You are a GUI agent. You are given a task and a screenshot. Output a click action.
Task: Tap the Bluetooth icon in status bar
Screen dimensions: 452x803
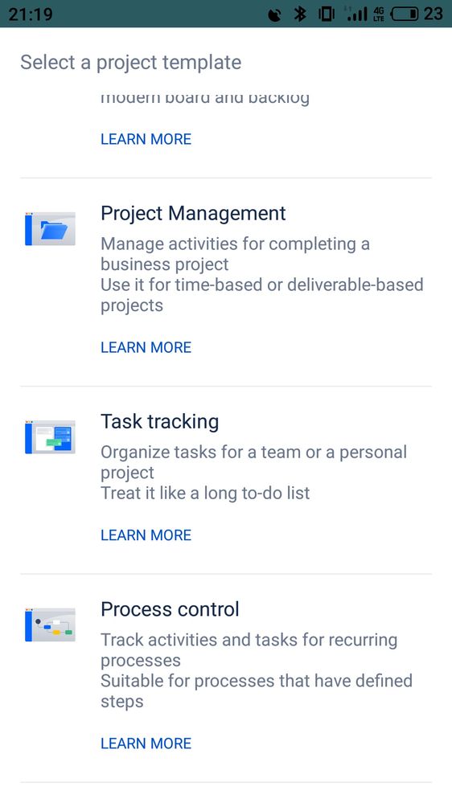(x=300, y=14)
